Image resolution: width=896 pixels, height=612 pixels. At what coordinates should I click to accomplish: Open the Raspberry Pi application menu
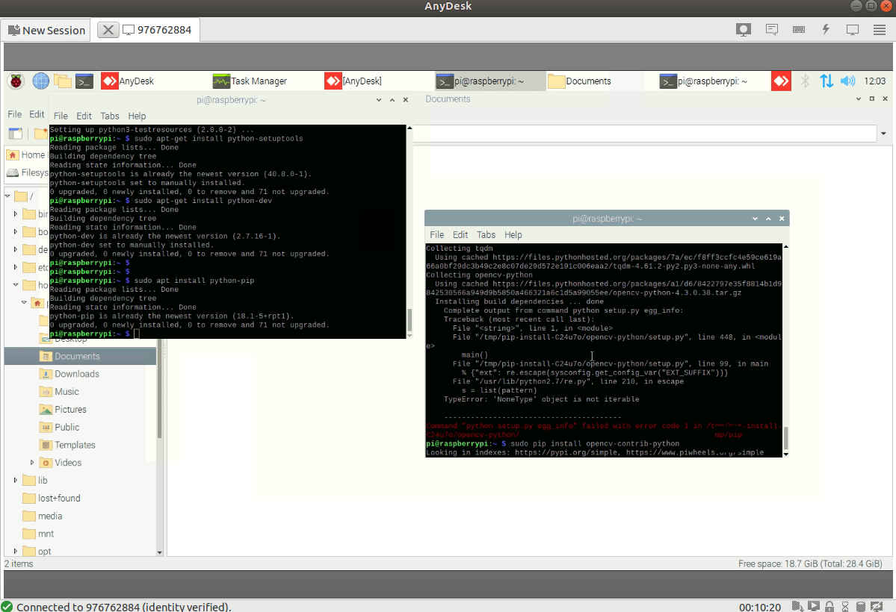click(x=16, y=81)
